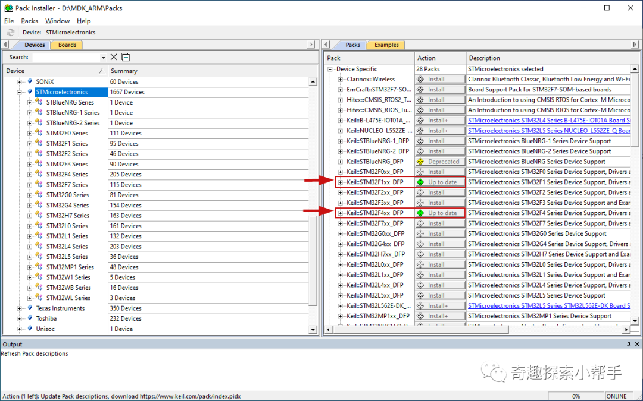
Task: Clear the device search with X icon
Action: pyautogui.click(x=114, y=57)
